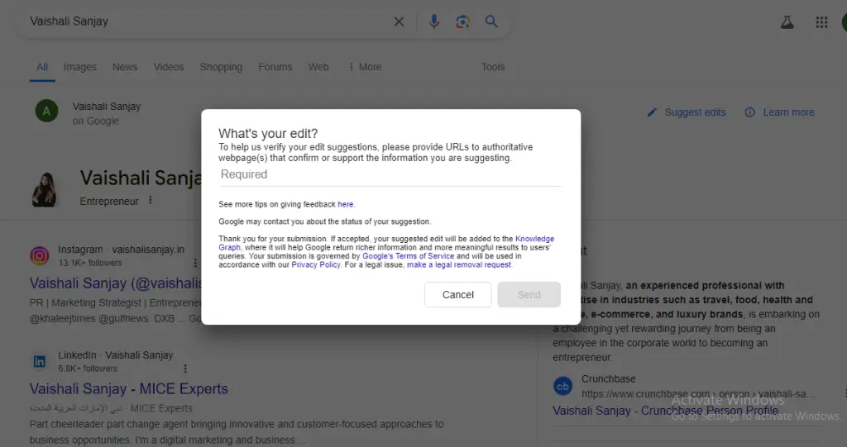Click the LinkedIn result favicon
Screen dimensions: 847x447
(40, 362)
